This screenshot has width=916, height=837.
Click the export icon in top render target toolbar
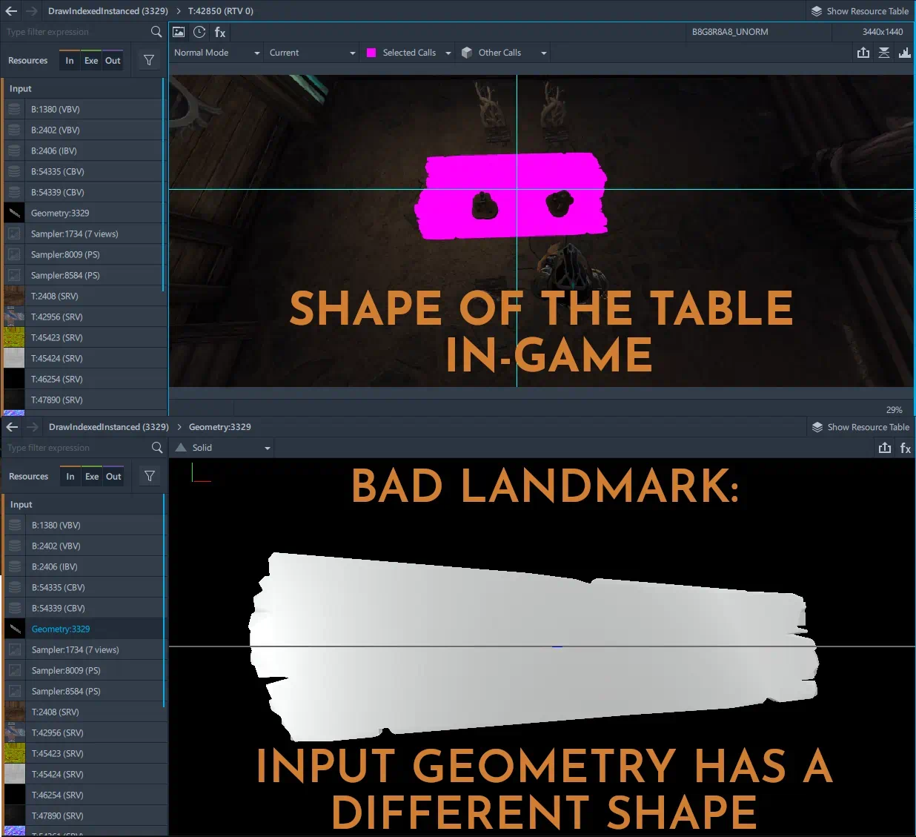[x=863, y=53]
